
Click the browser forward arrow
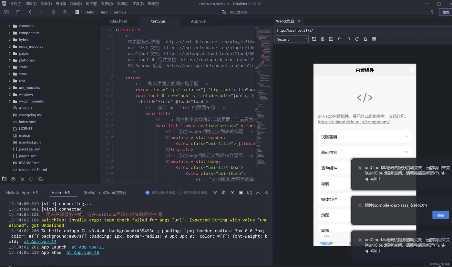click(348, 39)
